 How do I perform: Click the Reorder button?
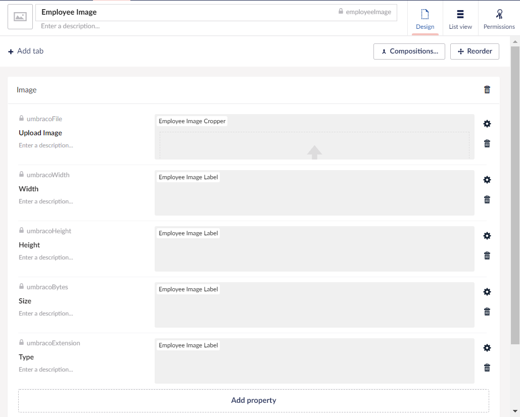tap(475, 51)
